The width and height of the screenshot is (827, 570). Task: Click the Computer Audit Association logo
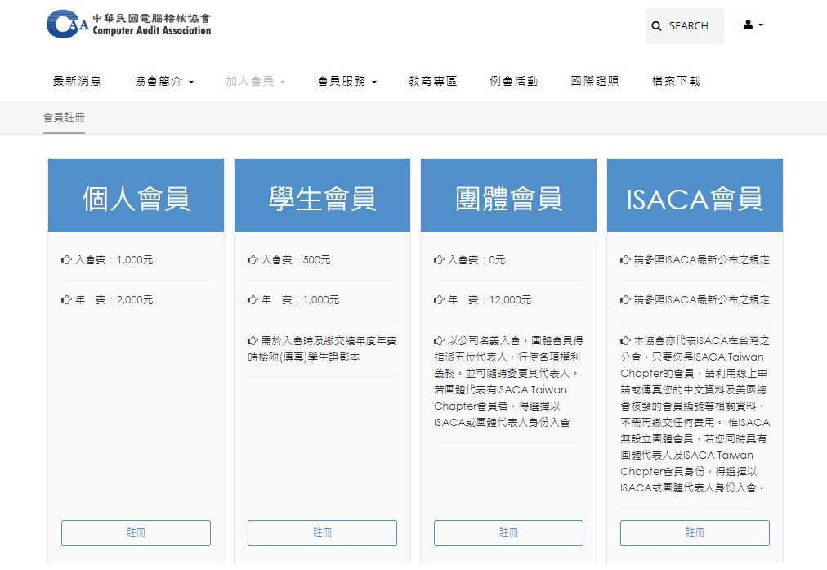128,24
